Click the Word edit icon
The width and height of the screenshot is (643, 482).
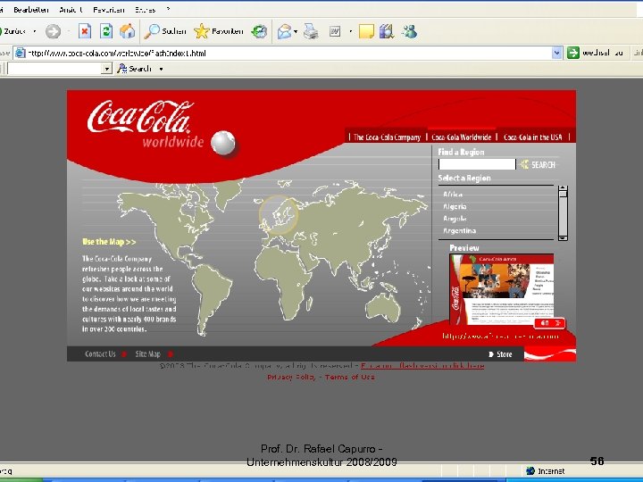(335, 31)
